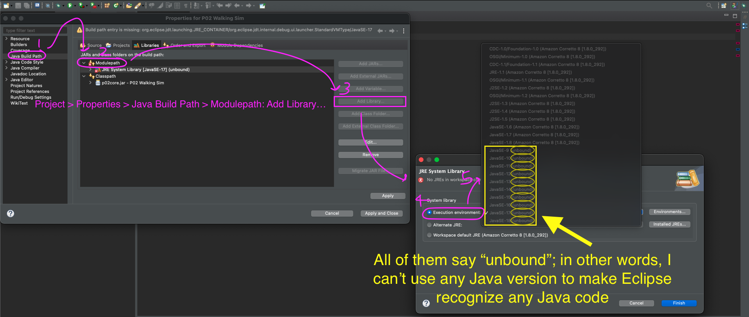Choose JavaSE-1.8 (Amazon Corretto 8) in list
The image size is (749, 317).
[534, 142]
